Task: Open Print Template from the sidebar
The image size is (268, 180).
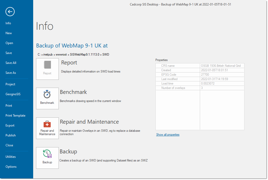Action: (x=15, y=116)
